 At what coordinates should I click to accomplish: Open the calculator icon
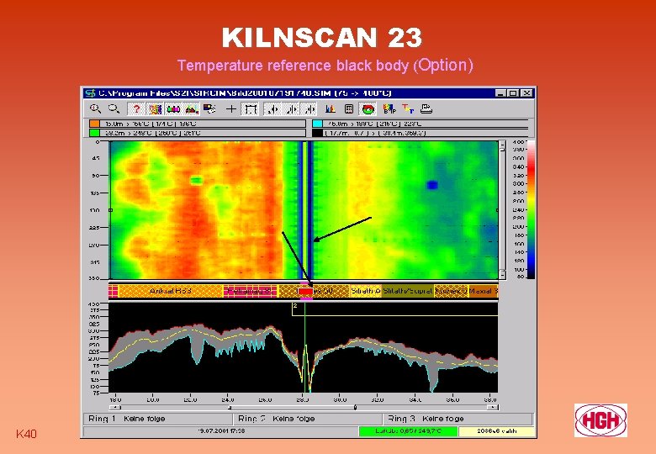click(348, 109)
